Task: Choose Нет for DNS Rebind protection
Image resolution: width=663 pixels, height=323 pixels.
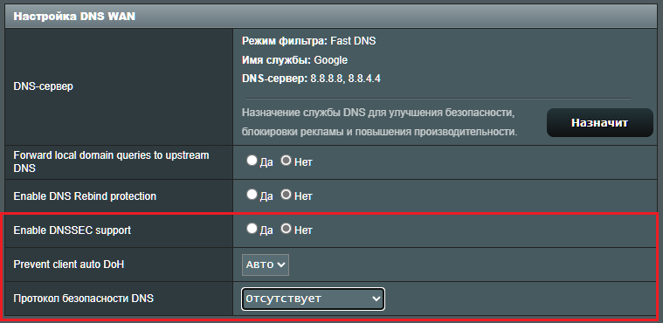Action: point(287,195)
